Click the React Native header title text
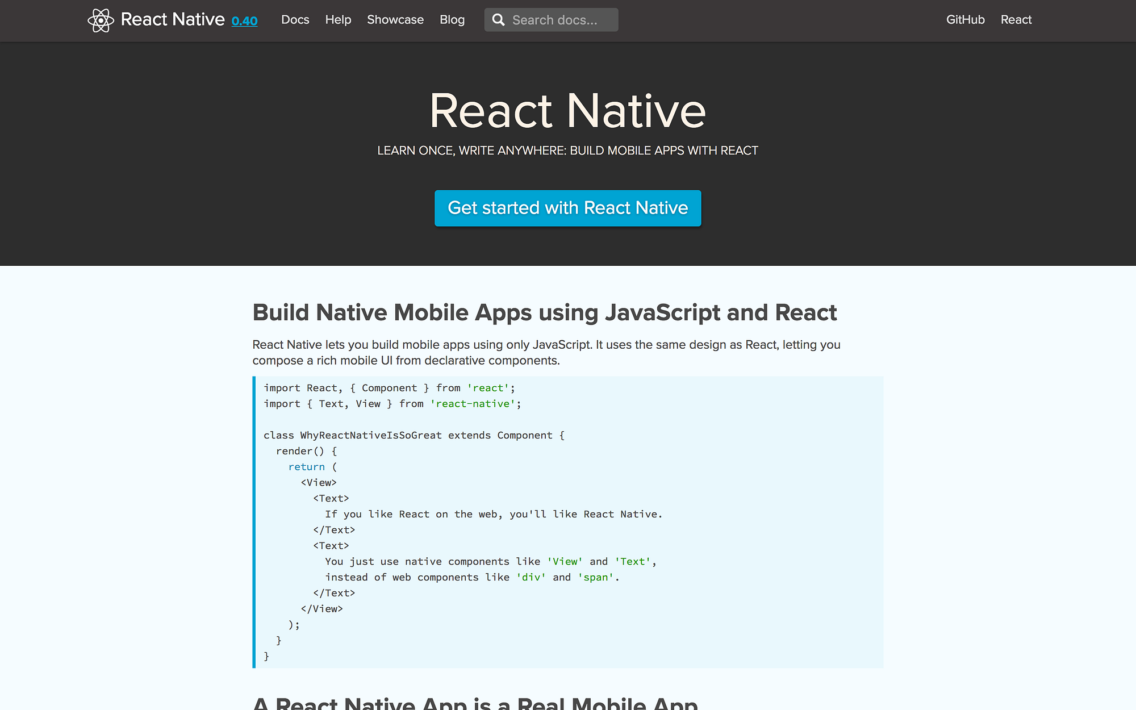This screenshot has width=1136, height=710. click(173, 20)
